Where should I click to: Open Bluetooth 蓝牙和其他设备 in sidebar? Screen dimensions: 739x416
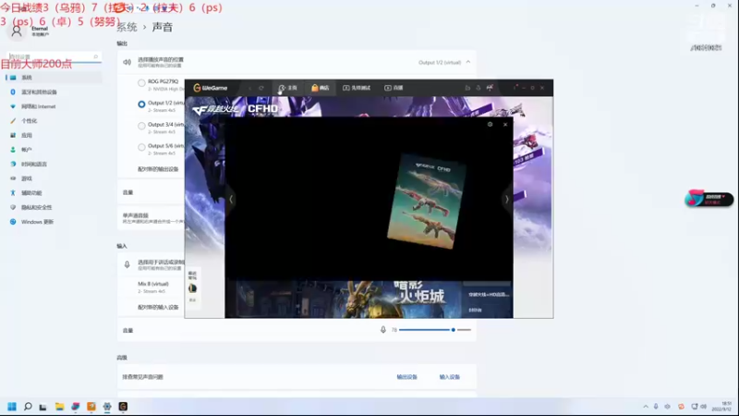54,92
